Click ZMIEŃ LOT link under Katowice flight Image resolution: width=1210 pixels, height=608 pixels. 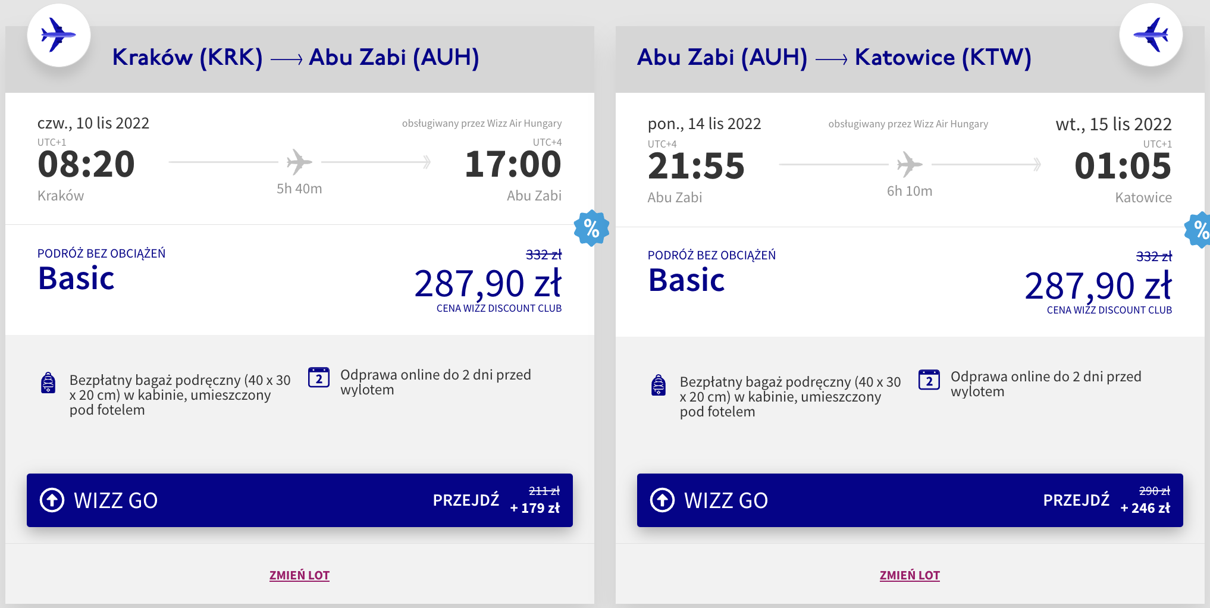click(910, 575)
